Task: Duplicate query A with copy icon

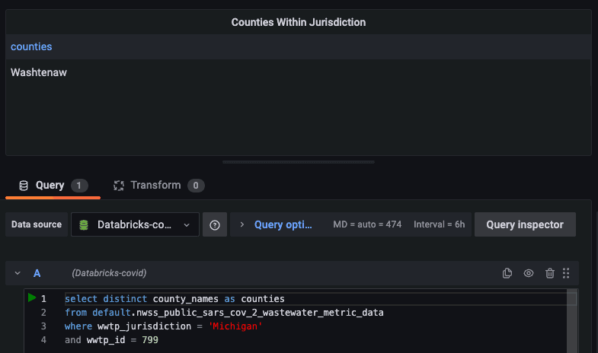Action: 507,273
